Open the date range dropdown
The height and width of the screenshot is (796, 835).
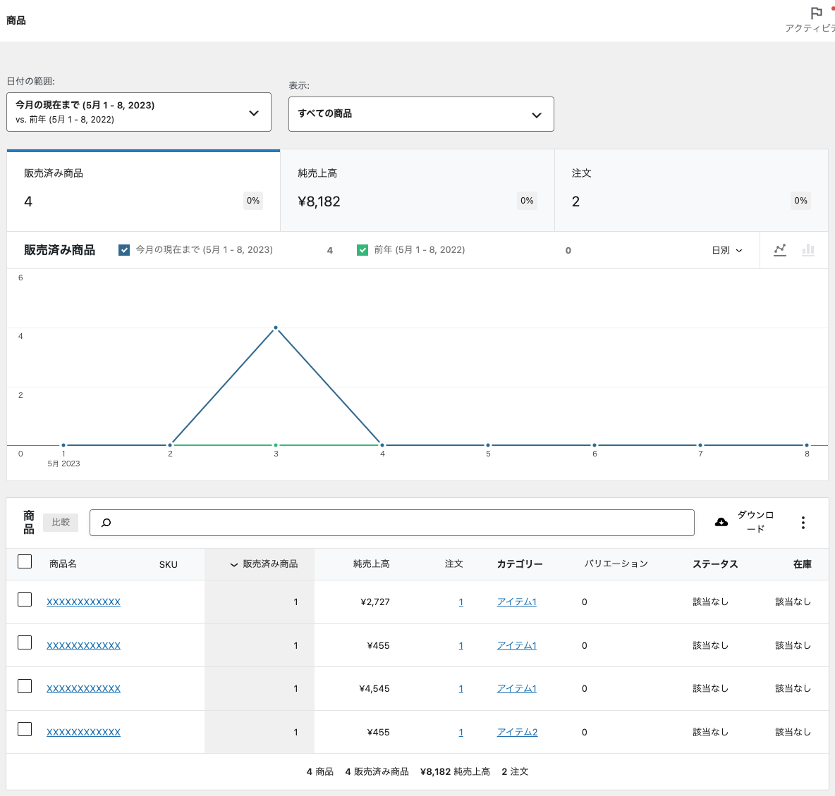click(139, 112)
